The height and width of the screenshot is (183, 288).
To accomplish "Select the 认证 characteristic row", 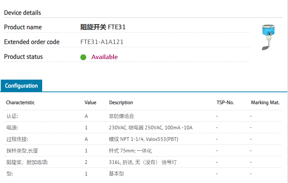I will tap(12, 116).
